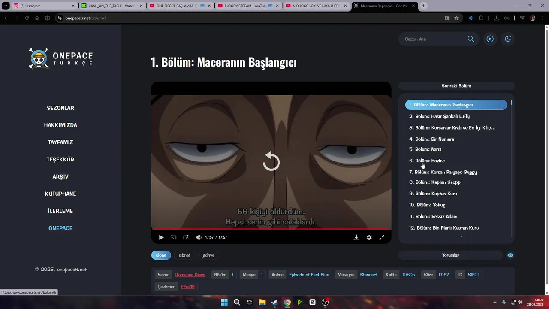Click the video download icon

click(x=356, y=237)
